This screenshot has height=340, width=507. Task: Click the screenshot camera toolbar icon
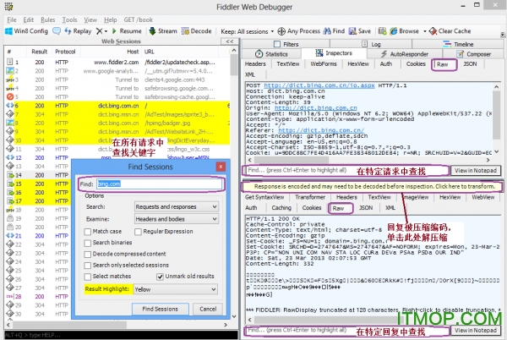[382, 31]
